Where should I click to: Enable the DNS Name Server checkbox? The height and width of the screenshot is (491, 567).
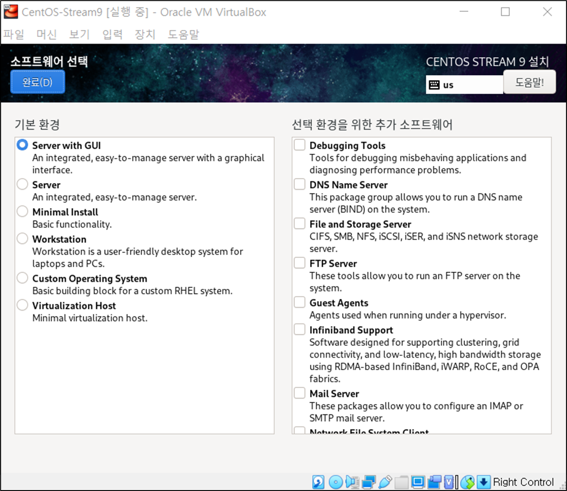tap(300, 184)
